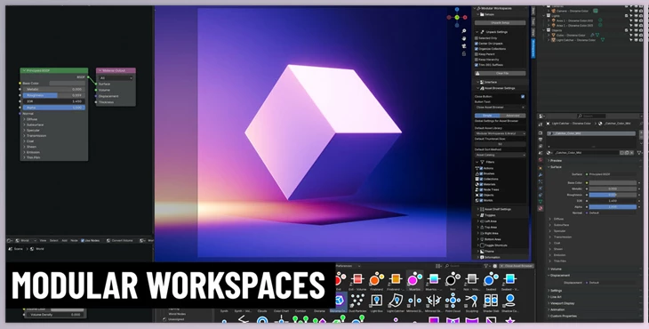This screenshot has height=329, width=649.
Task: Select the Shadow Catcher asset icon
Action: point(510,301)
